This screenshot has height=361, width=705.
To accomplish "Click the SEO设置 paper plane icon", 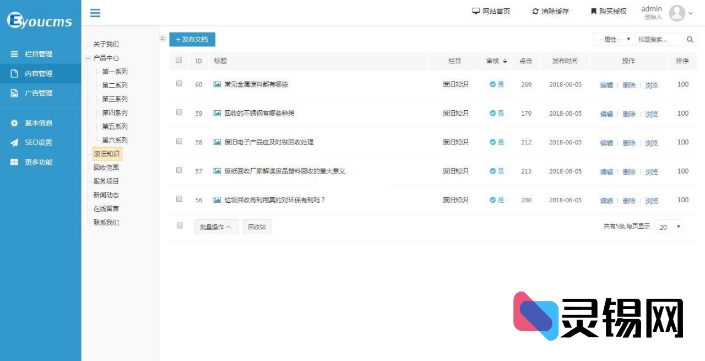I will pos(13,142).
